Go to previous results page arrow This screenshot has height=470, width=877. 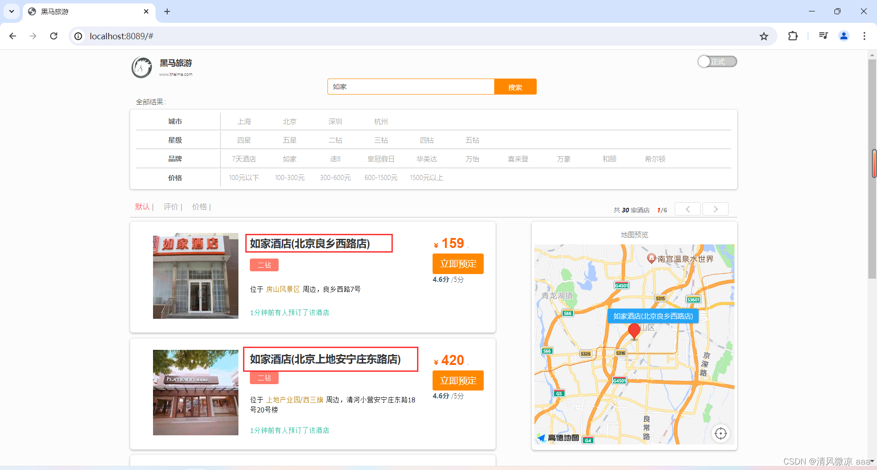point(687,209)
